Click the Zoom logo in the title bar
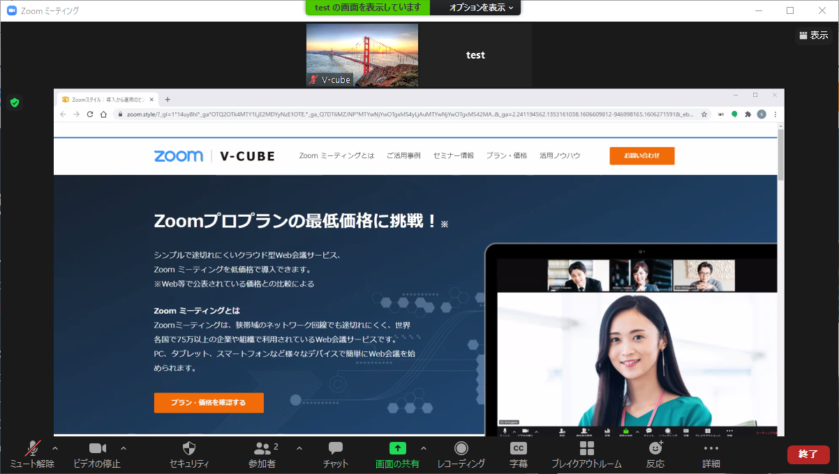The width and height of the screenshot is (839, 474). coord(12,10)
